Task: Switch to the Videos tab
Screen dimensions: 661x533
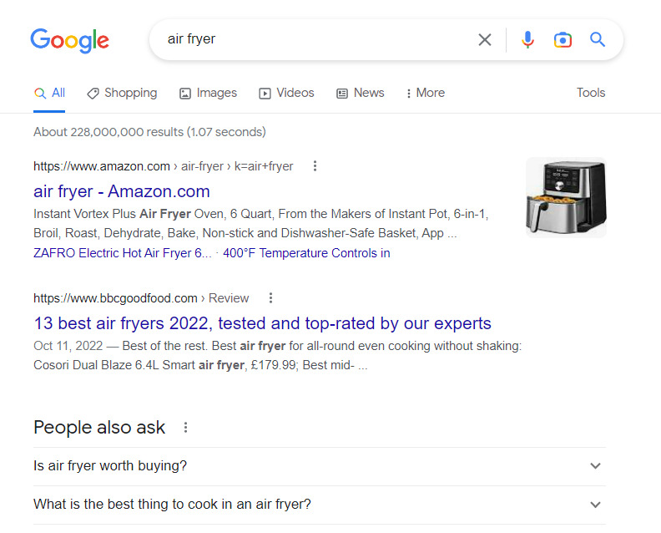Action: (x=286, y=93)
